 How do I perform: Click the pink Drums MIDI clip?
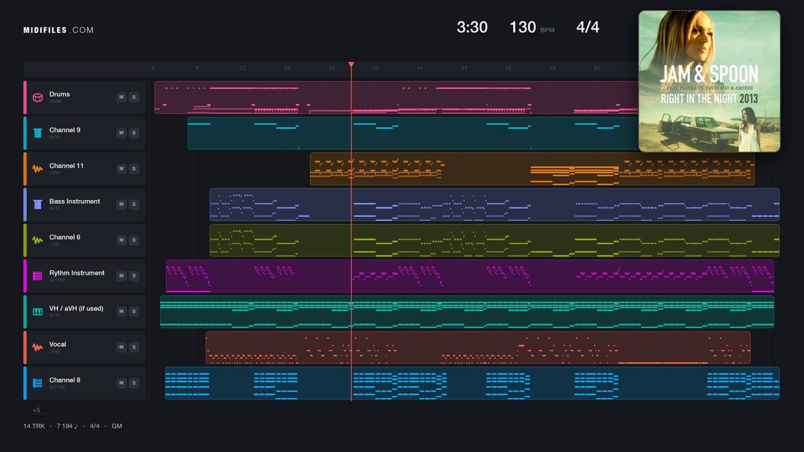coord(396,97)
